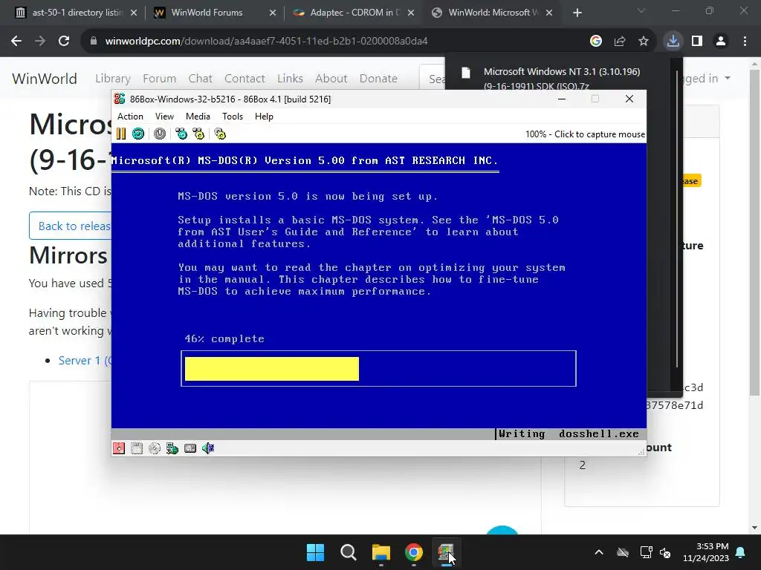Screen dimensions: 761x570
Task: Open Contact nav link
Action: (245, 79)
